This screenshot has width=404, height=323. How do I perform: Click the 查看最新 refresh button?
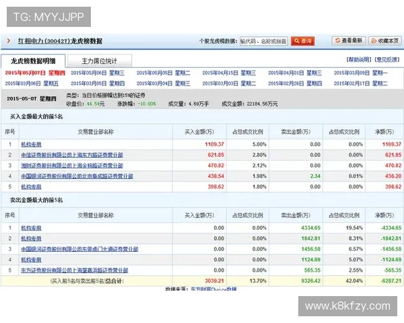[349, 40]
